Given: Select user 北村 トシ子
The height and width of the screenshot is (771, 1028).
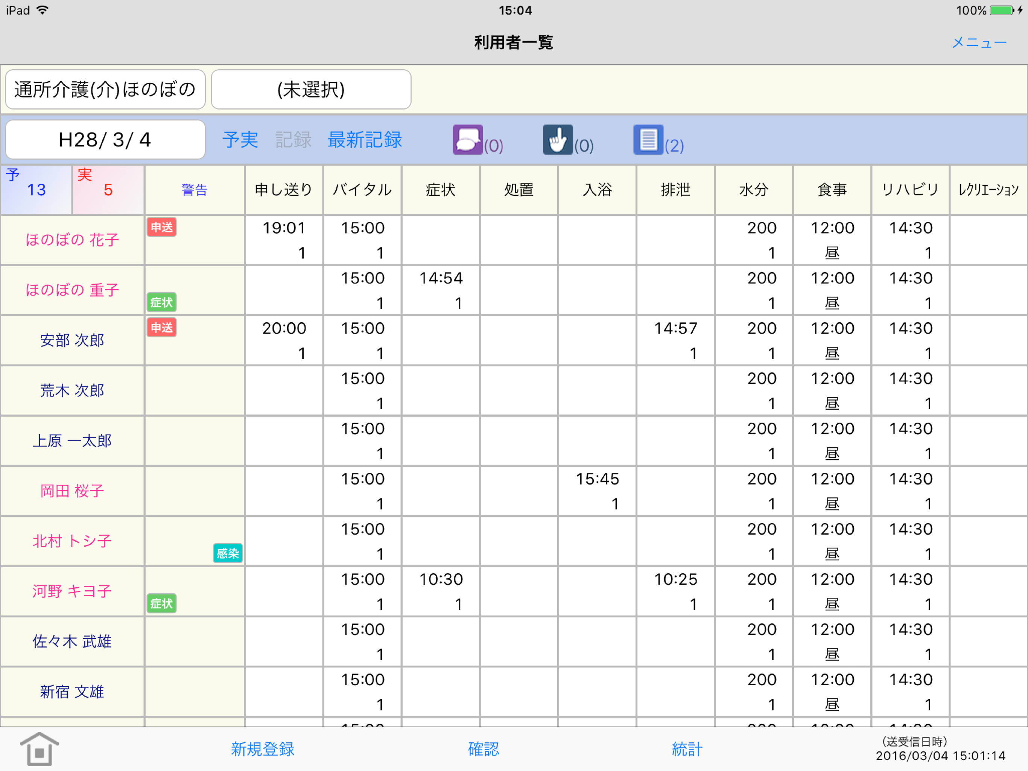Looking at the screenshot, I should 72,541.
